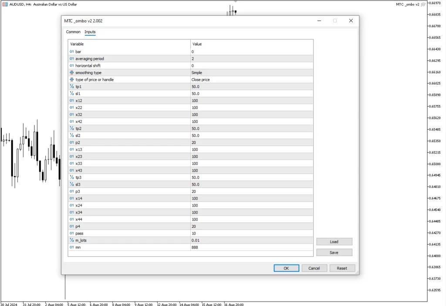Image resolution: width=446 pixels, height=306 pixels.
Task: Click the chart icon before AUDUSD title
Action: click(5, 4)
